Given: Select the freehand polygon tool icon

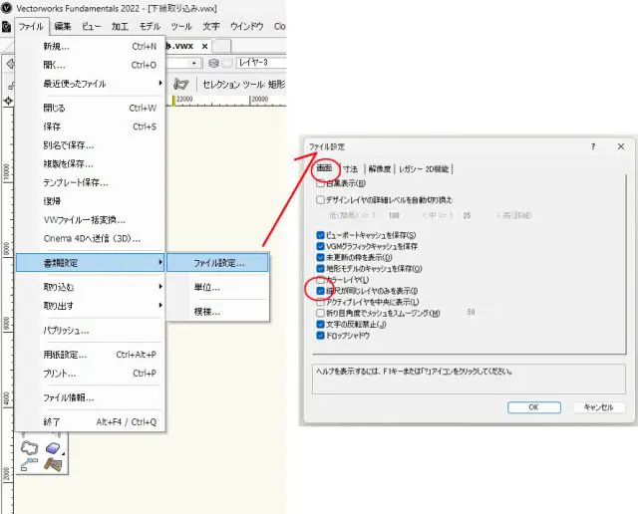Looking at the screenshot, I should (29, 449).
